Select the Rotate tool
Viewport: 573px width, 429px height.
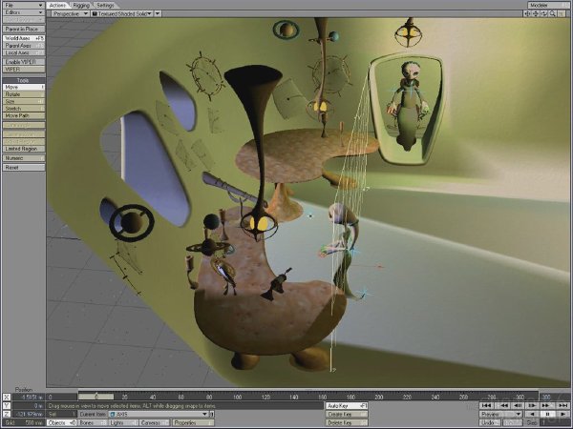point(24,94)
